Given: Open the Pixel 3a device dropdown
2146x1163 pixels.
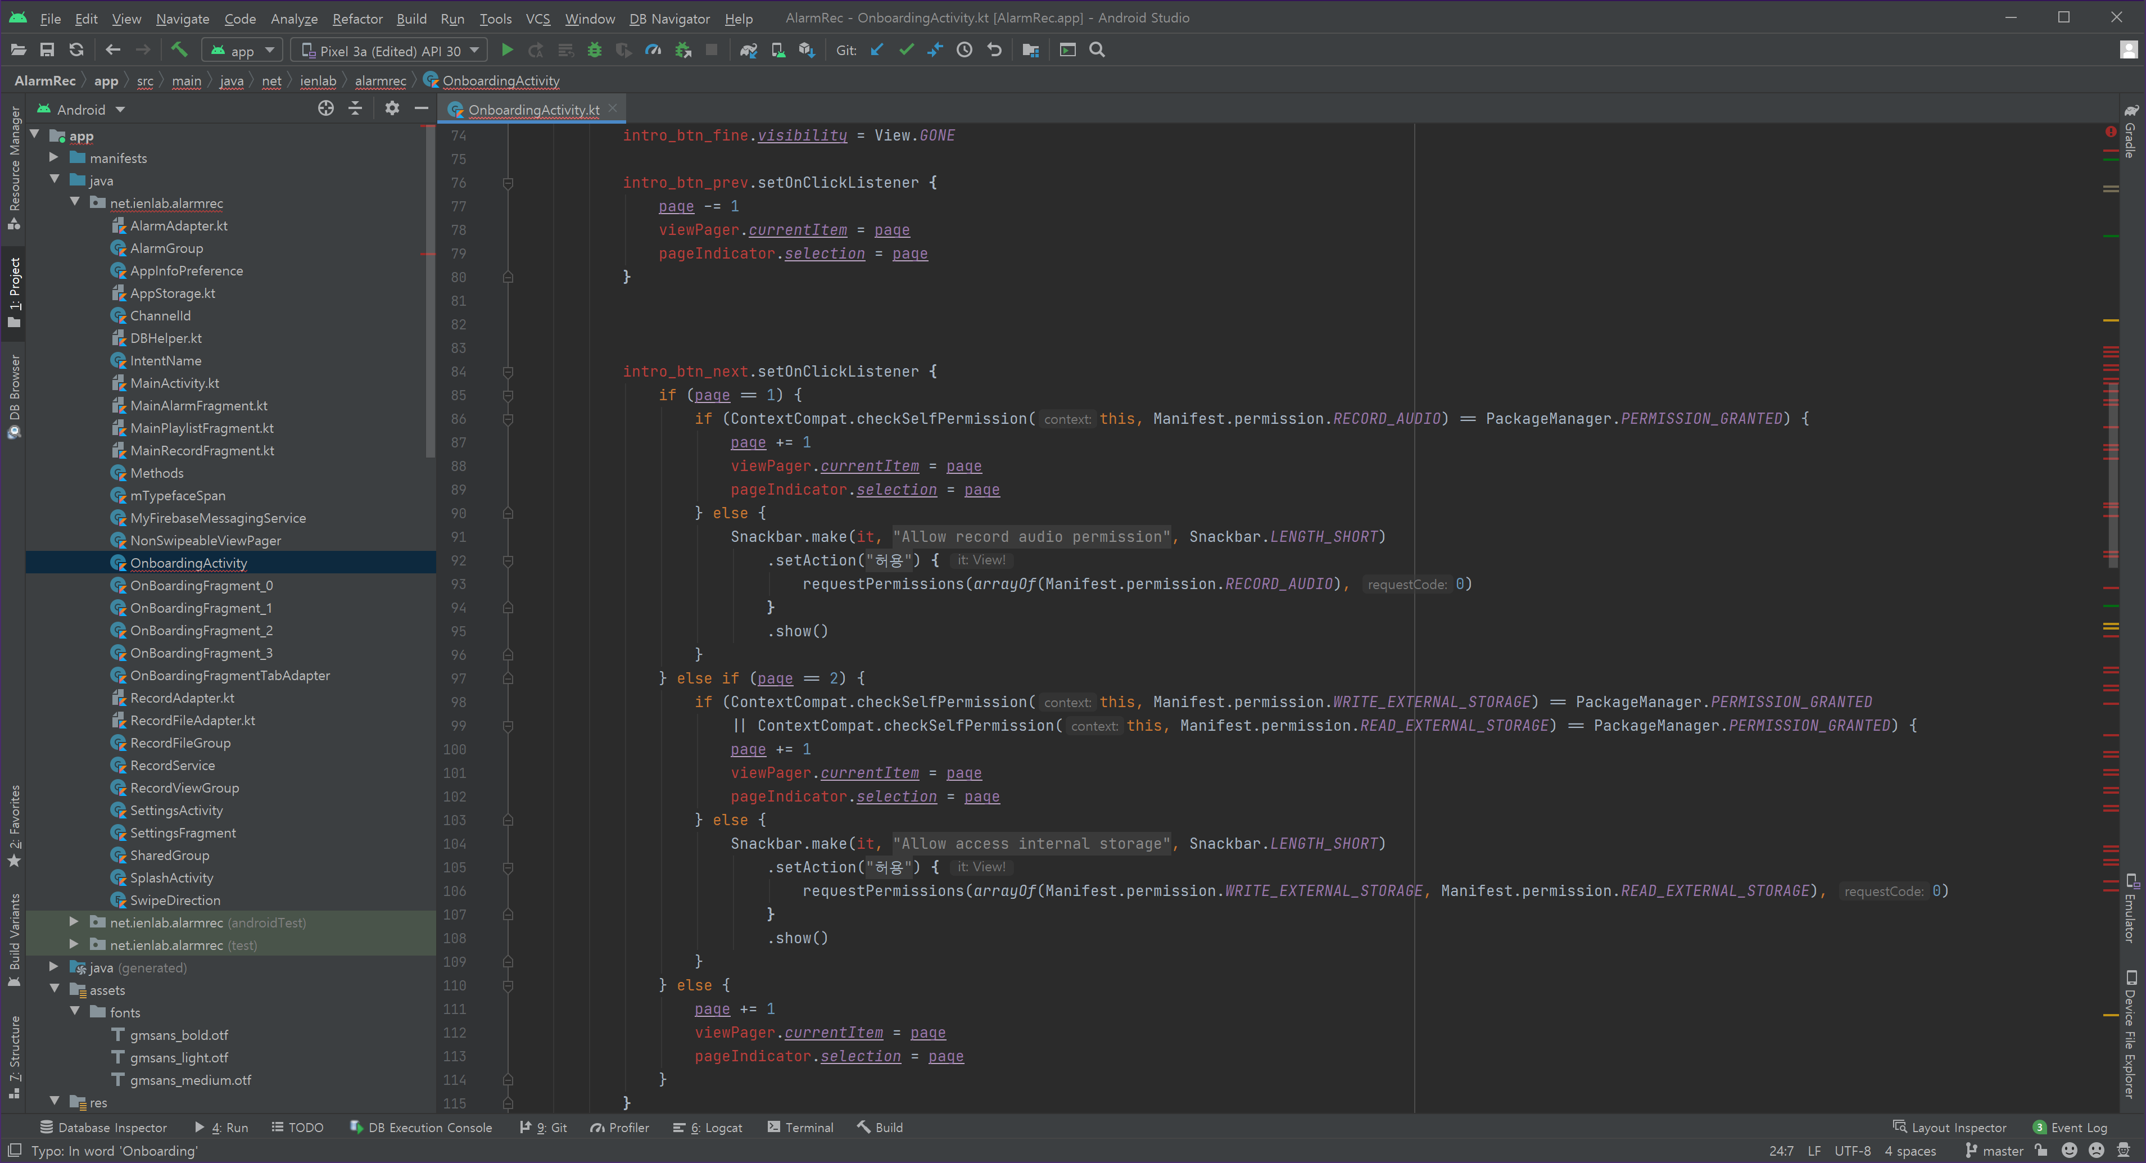Looking at the screenshot, I should click(389, 51).
